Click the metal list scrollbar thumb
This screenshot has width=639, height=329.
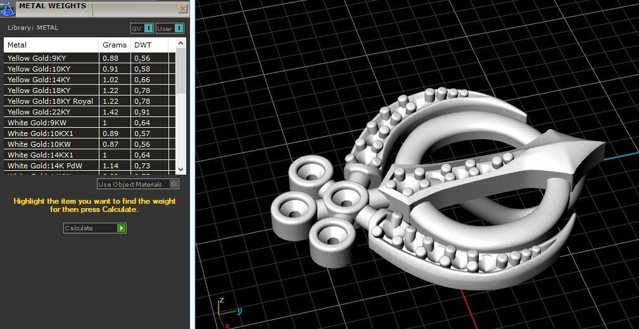(181, 70)
